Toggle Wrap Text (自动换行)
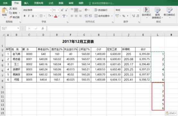The width and height of the screenshot is (178, 116). point(101,10)
